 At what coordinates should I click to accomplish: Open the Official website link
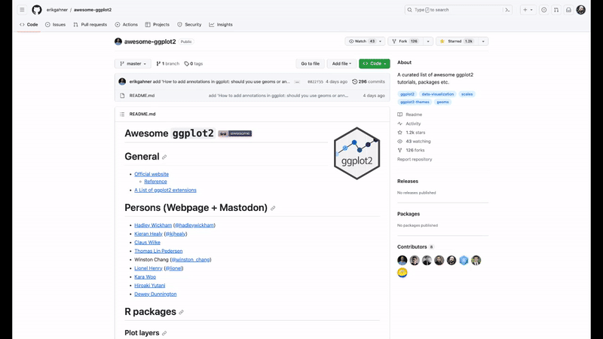pyautogui.click(x=152, y=174)
